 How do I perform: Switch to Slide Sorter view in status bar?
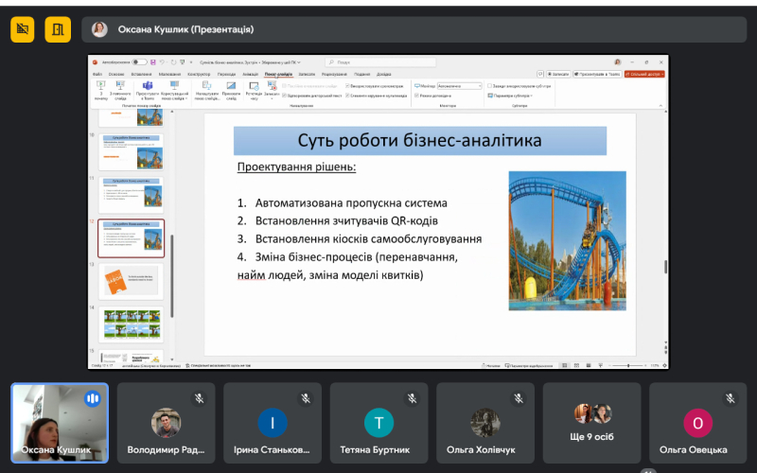(x=576, y=365)
